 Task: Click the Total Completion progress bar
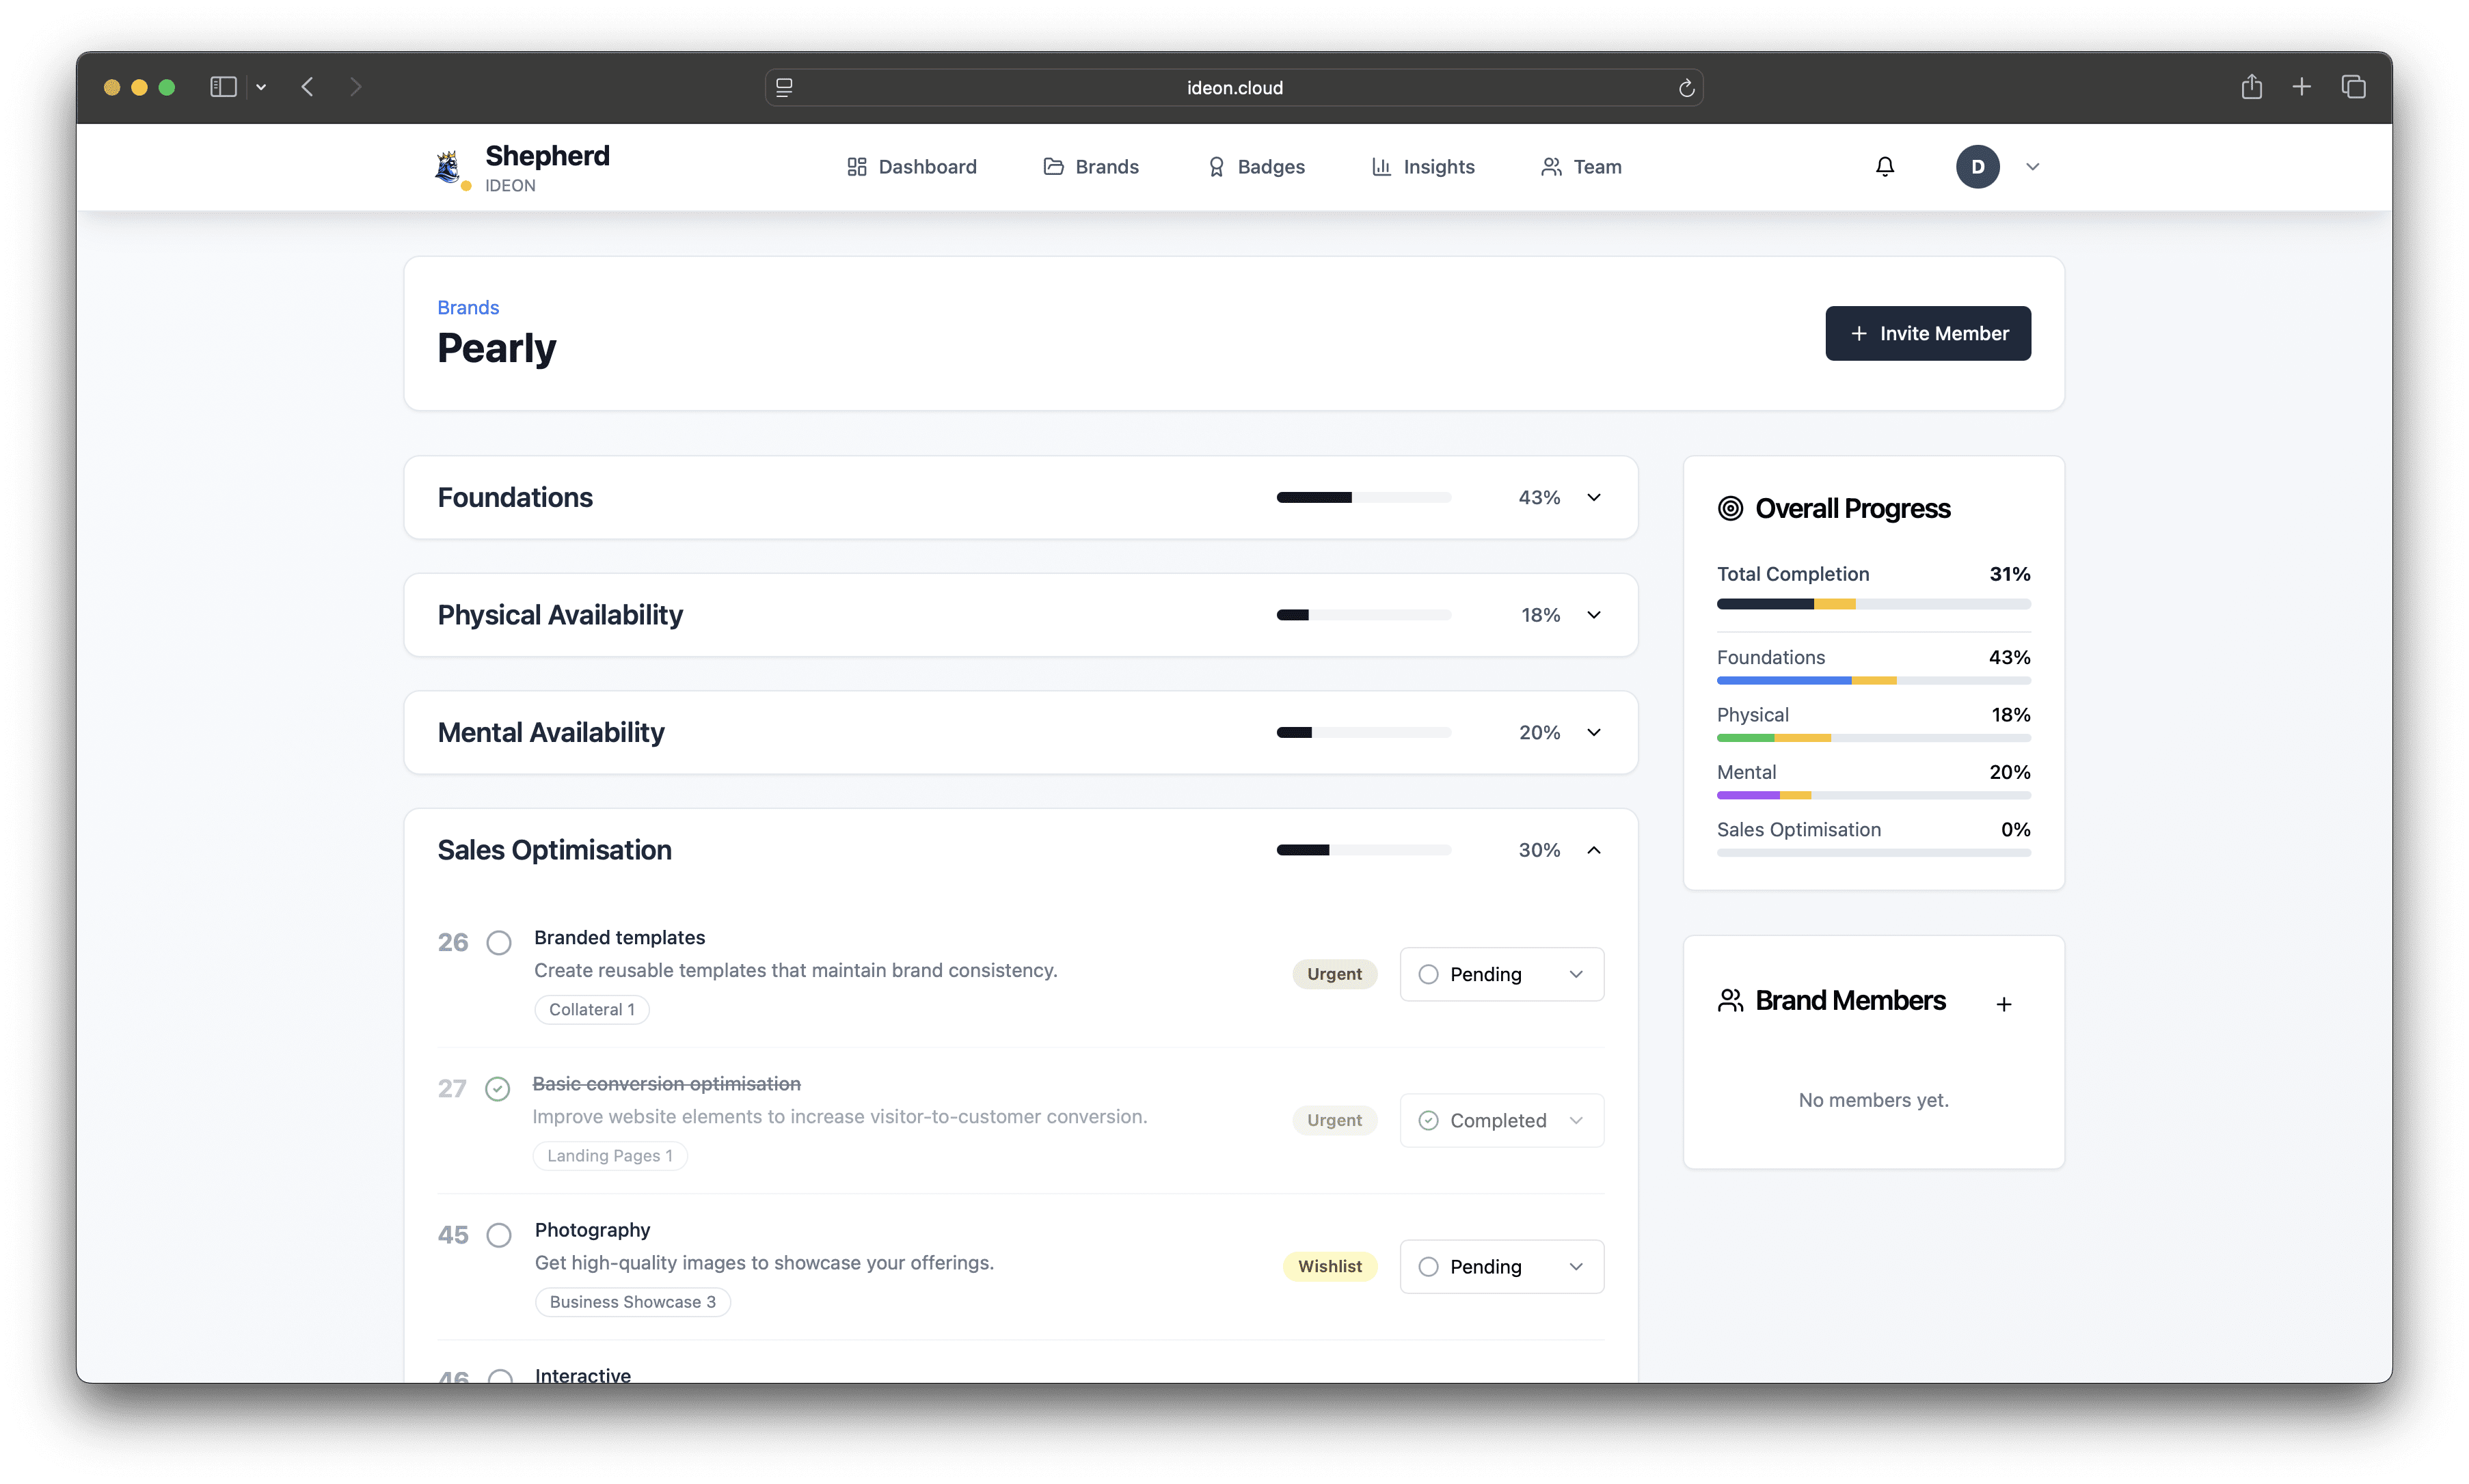pos(1873,604)
